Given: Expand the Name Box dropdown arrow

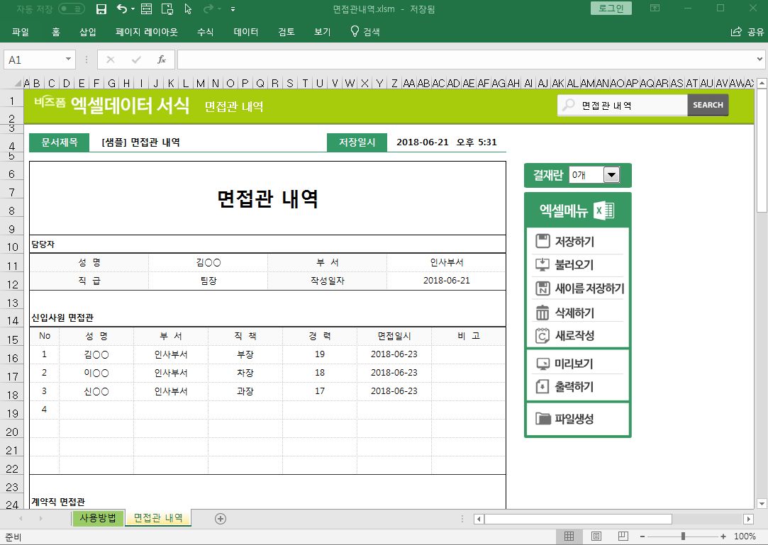Looking at the screenshot, I should click(69, 60).
